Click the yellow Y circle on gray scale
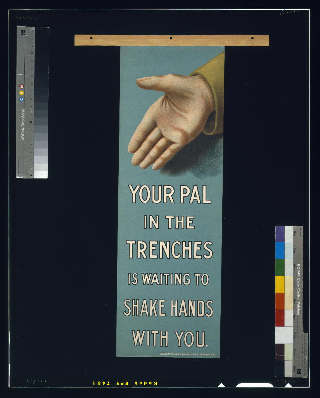 click(x=22, y=93)
